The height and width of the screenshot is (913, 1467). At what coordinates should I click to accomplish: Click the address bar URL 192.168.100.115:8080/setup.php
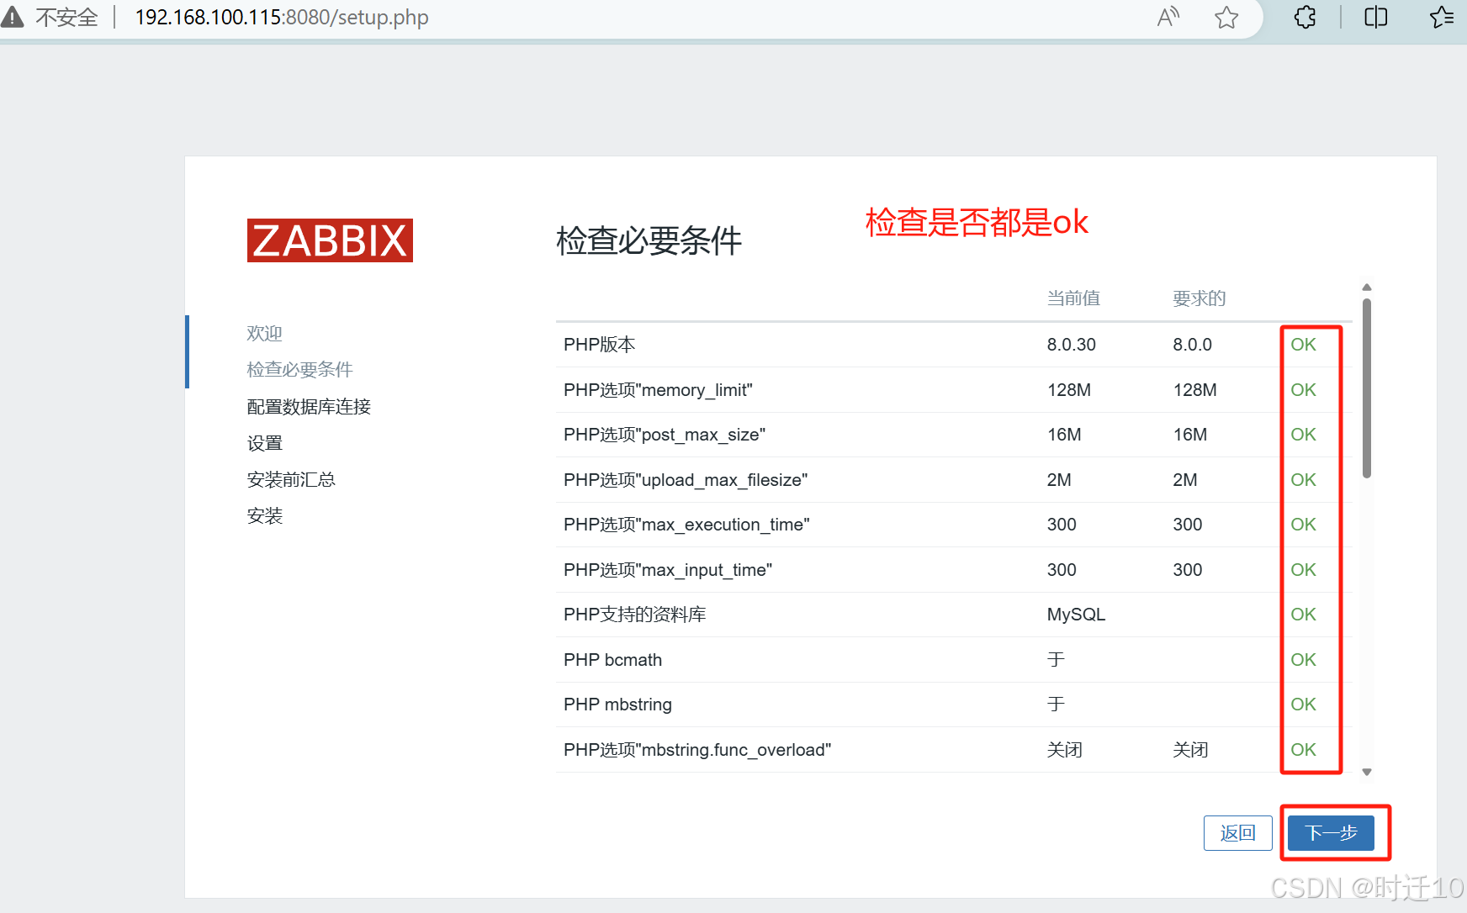click(282, 17)
